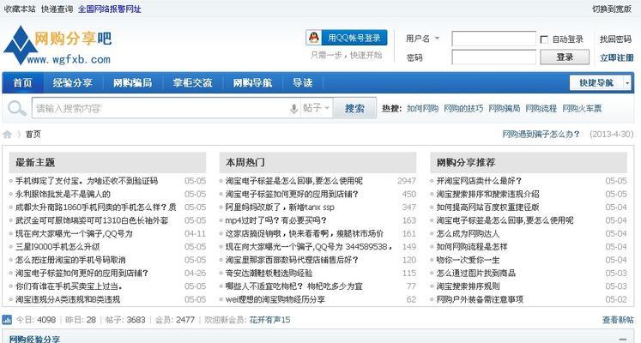Open topic 三星I9000手机怎么升级
This screenshot has width=641, height=343.
pyautogui.click(x=57, y=247)
